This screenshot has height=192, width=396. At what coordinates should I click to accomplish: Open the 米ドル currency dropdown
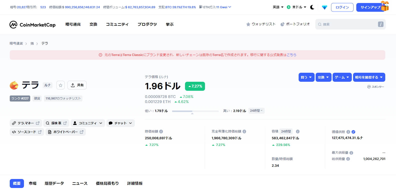297,7
